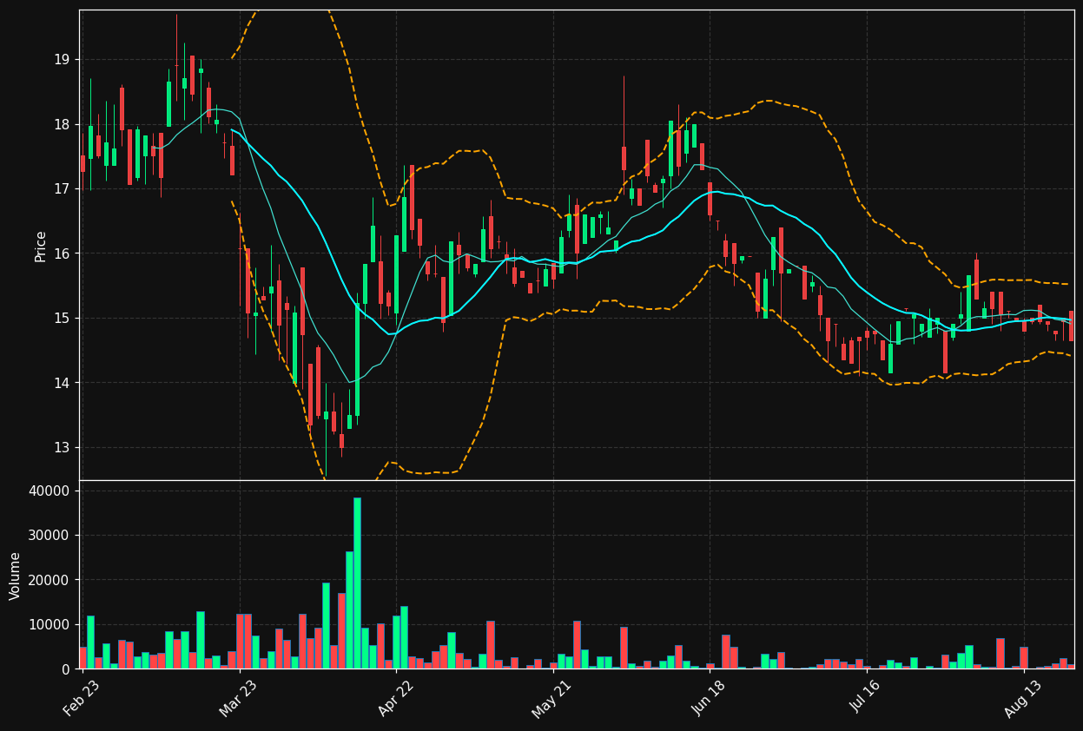Image resolution: width=1083 pixels, height=731 pixels.
Task: Click the price tick label "15"
Action: (61, 319)
